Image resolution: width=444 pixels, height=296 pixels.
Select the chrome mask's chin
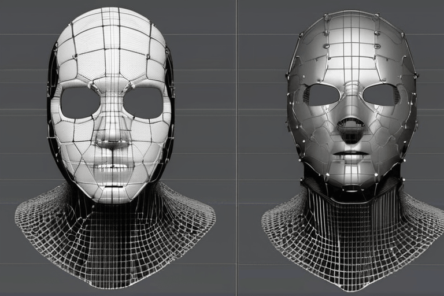click(351, 176)
